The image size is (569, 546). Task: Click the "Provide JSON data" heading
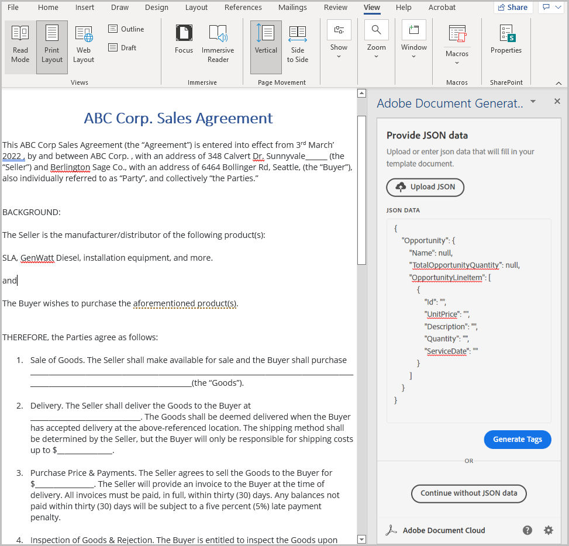coord(427,135)
